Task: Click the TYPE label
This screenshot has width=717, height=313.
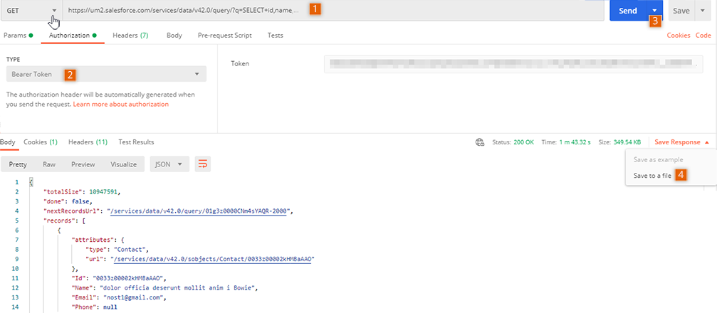Action: click(x=13, y=60)
